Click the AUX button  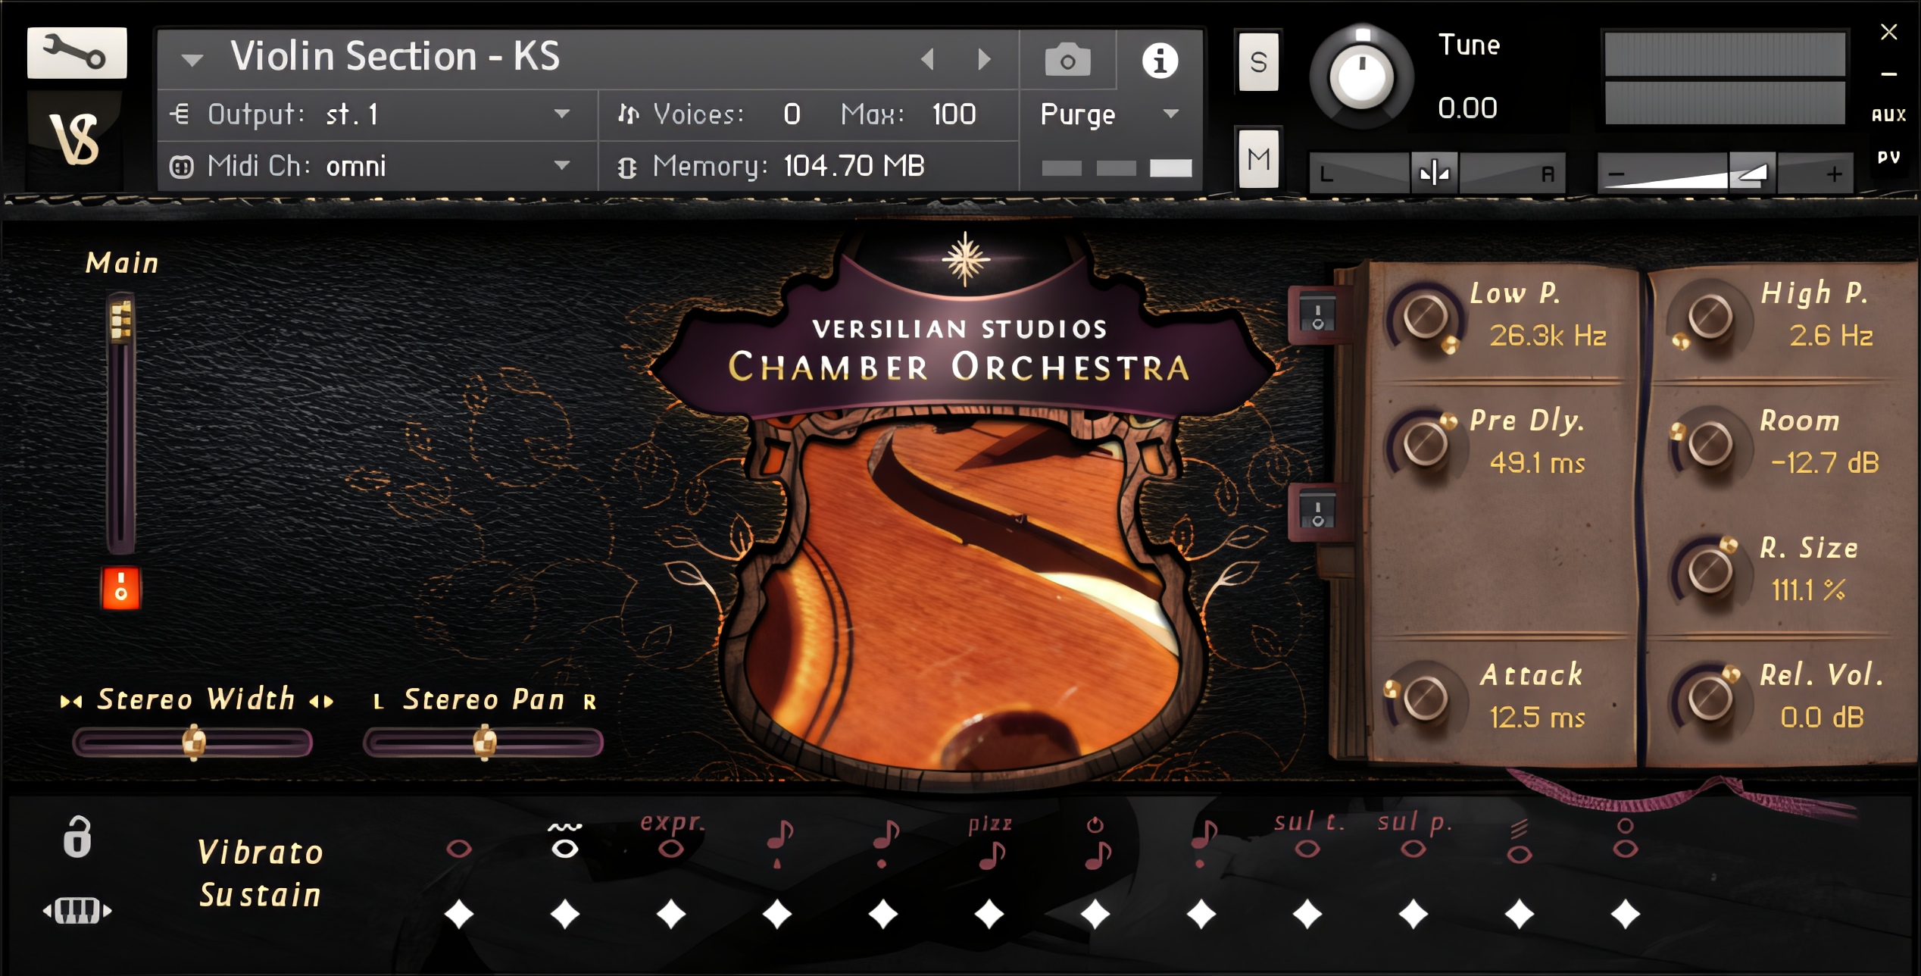click(1888, 115)
